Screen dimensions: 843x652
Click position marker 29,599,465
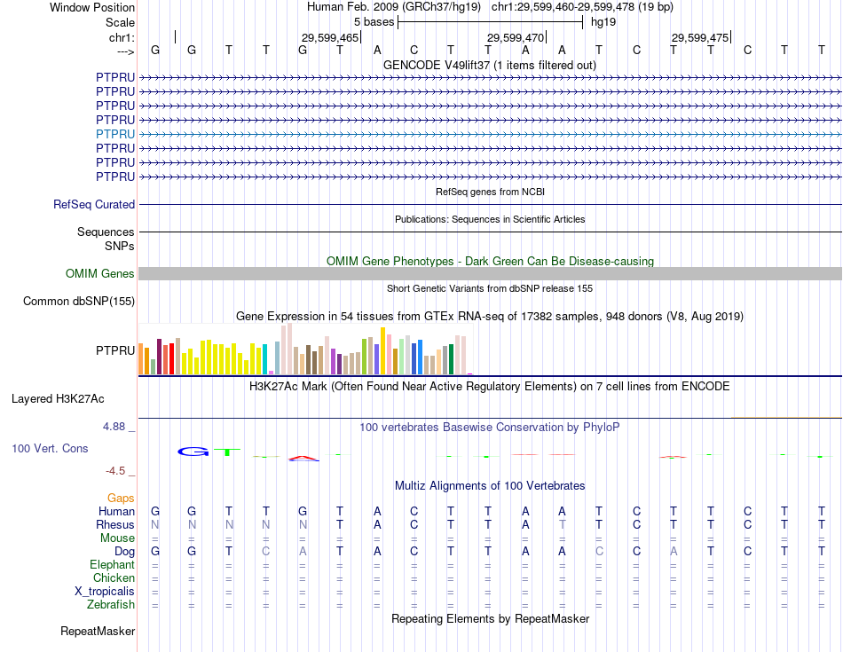coord(329,37)
